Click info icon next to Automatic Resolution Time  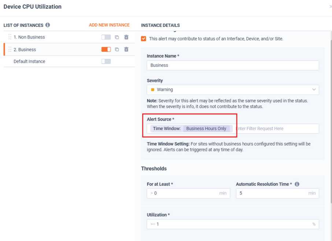click(297, 184)
